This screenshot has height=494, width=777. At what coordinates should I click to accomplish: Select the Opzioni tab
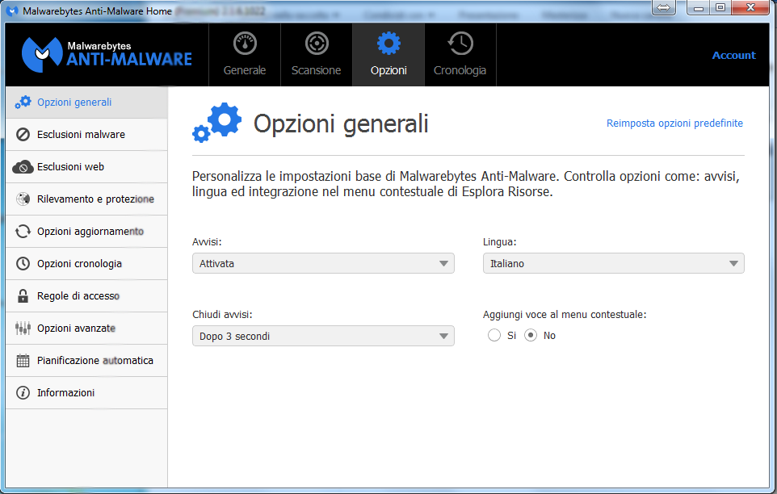pyautogui.click(x=388, y=54)
